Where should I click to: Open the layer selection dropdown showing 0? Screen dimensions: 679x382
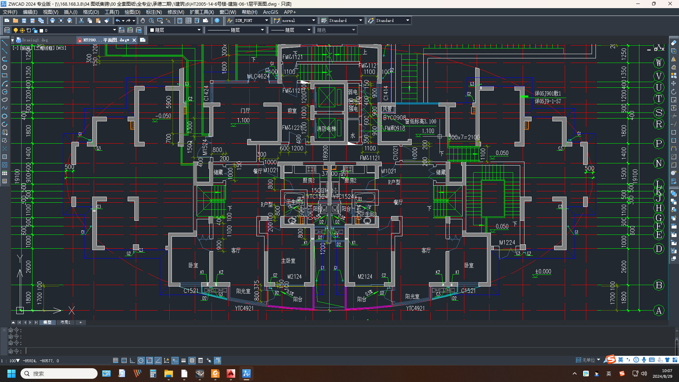[114, 30]
